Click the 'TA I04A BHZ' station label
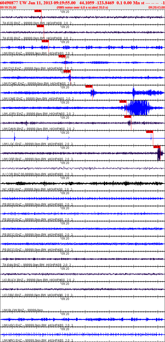Screen dimensions: 165x342 tap(11, 265)
